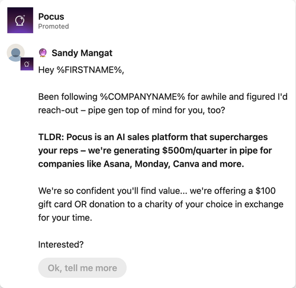This screenshot has height=288, width=296.
Task: Click the %FIRSTNAME% placeholder in the greeting
Action: point(89,70)
